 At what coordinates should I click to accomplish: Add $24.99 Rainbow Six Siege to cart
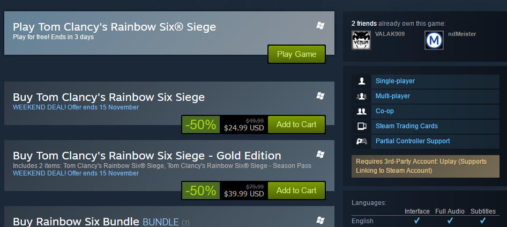coord(296,125)
